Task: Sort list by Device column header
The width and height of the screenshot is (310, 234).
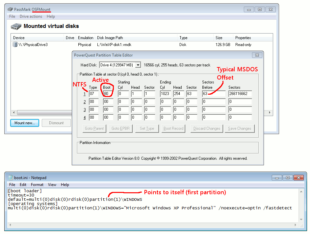Action: [37, 38]
